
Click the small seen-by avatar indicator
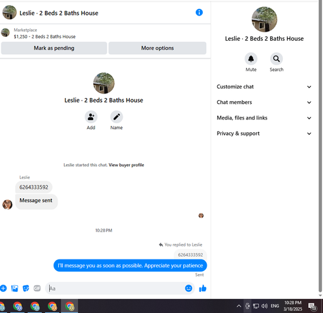click(201, 216)
